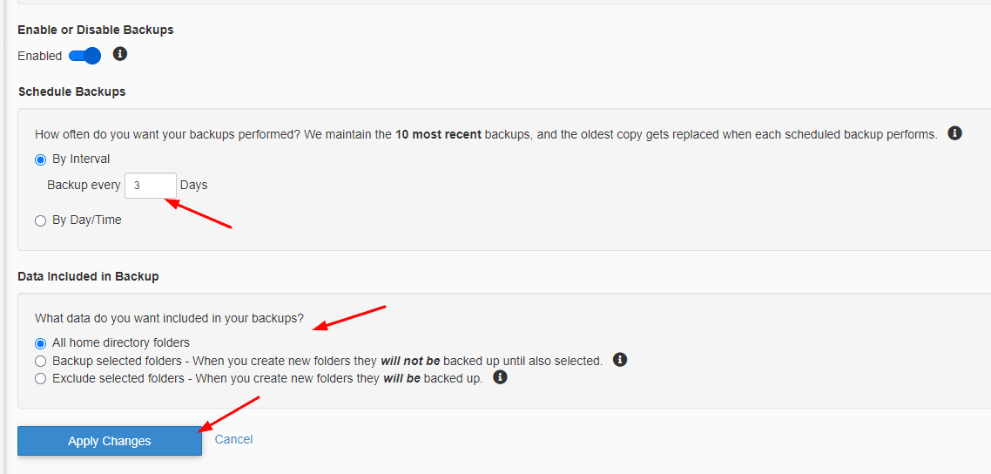Click the Enable or Disable Backups heading
Screen dimensions: 991x474
point(96,30)
